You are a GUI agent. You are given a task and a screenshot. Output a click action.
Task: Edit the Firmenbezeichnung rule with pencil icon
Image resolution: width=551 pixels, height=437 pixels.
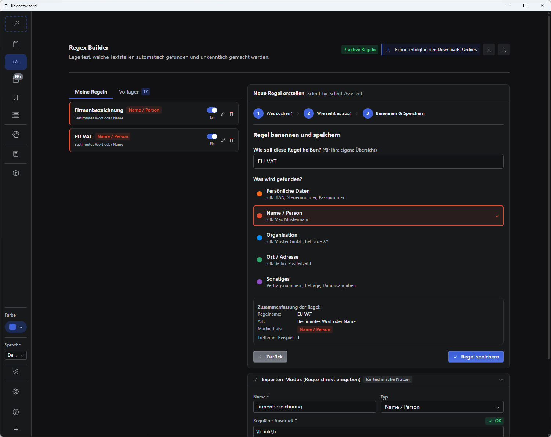(x=223, y=114)
